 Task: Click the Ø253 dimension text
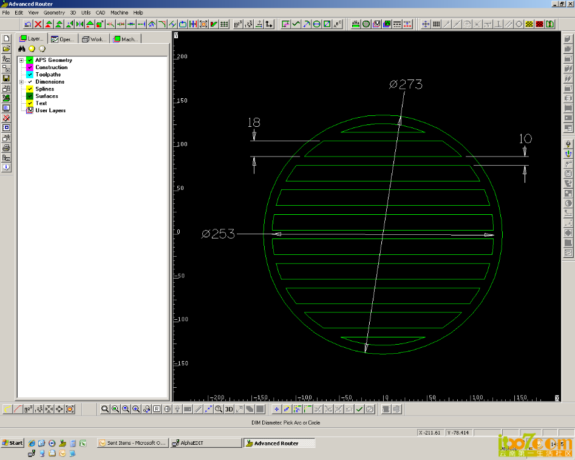point(218,234)
